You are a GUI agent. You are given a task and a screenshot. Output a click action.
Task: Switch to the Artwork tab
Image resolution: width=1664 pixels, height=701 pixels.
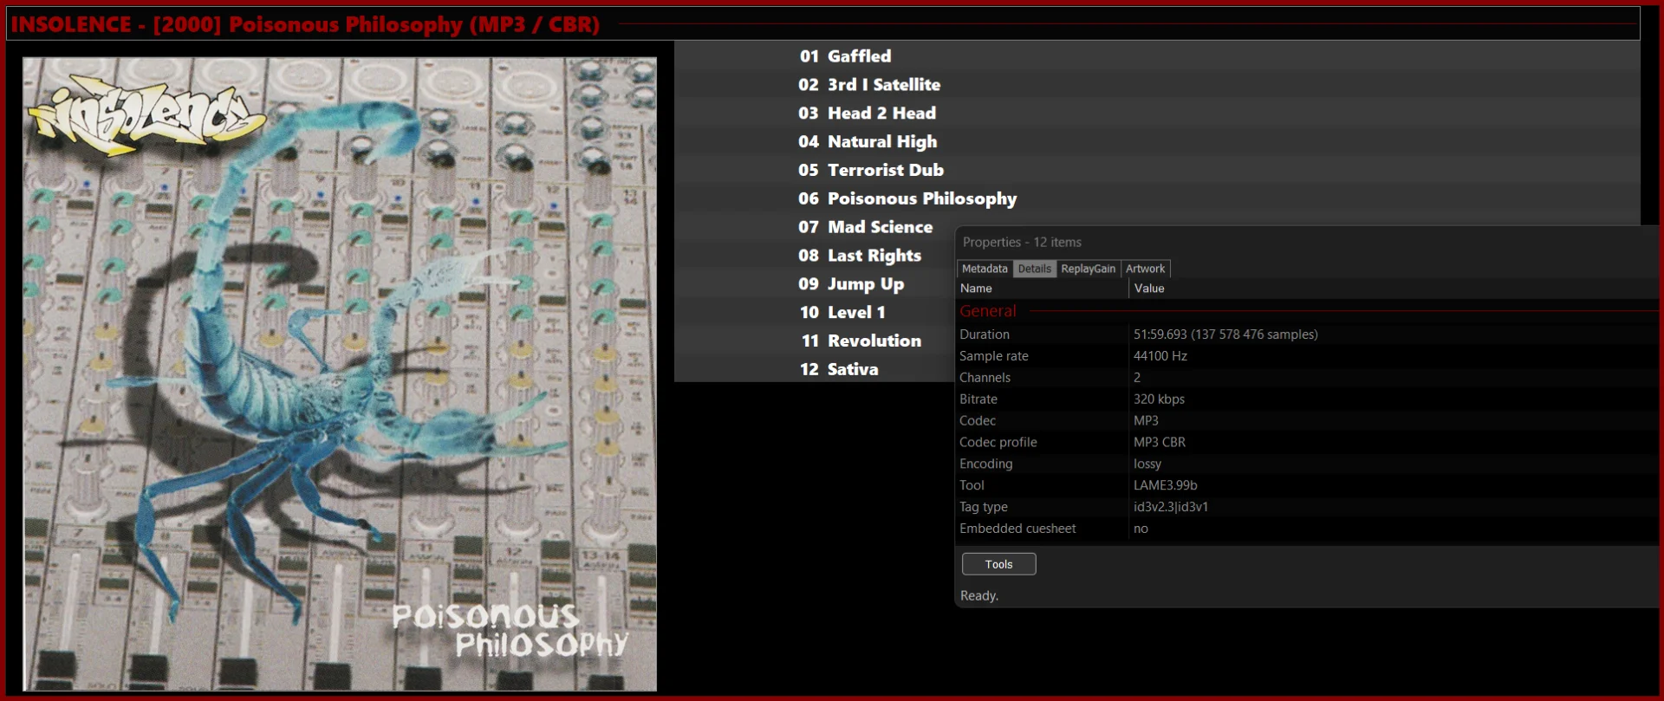(x=1145, y=269)
